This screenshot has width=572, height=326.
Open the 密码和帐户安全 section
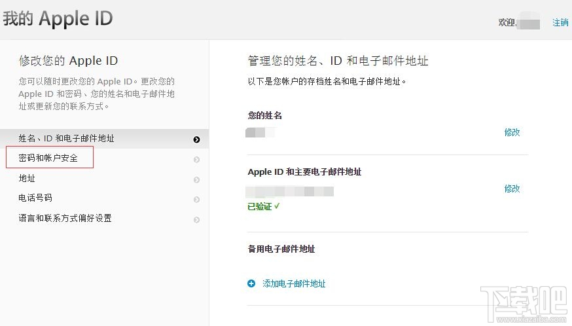pyautogui.click(x=48, y=158)
